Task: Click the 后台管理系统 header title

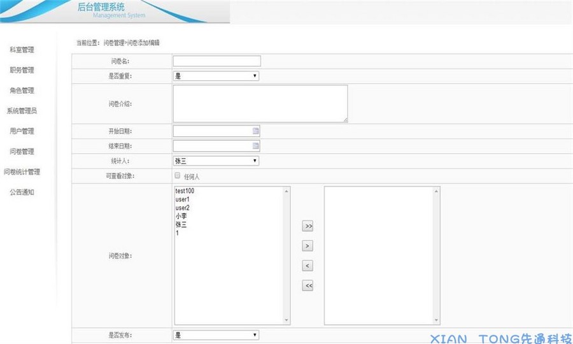Action: [101, 7]
